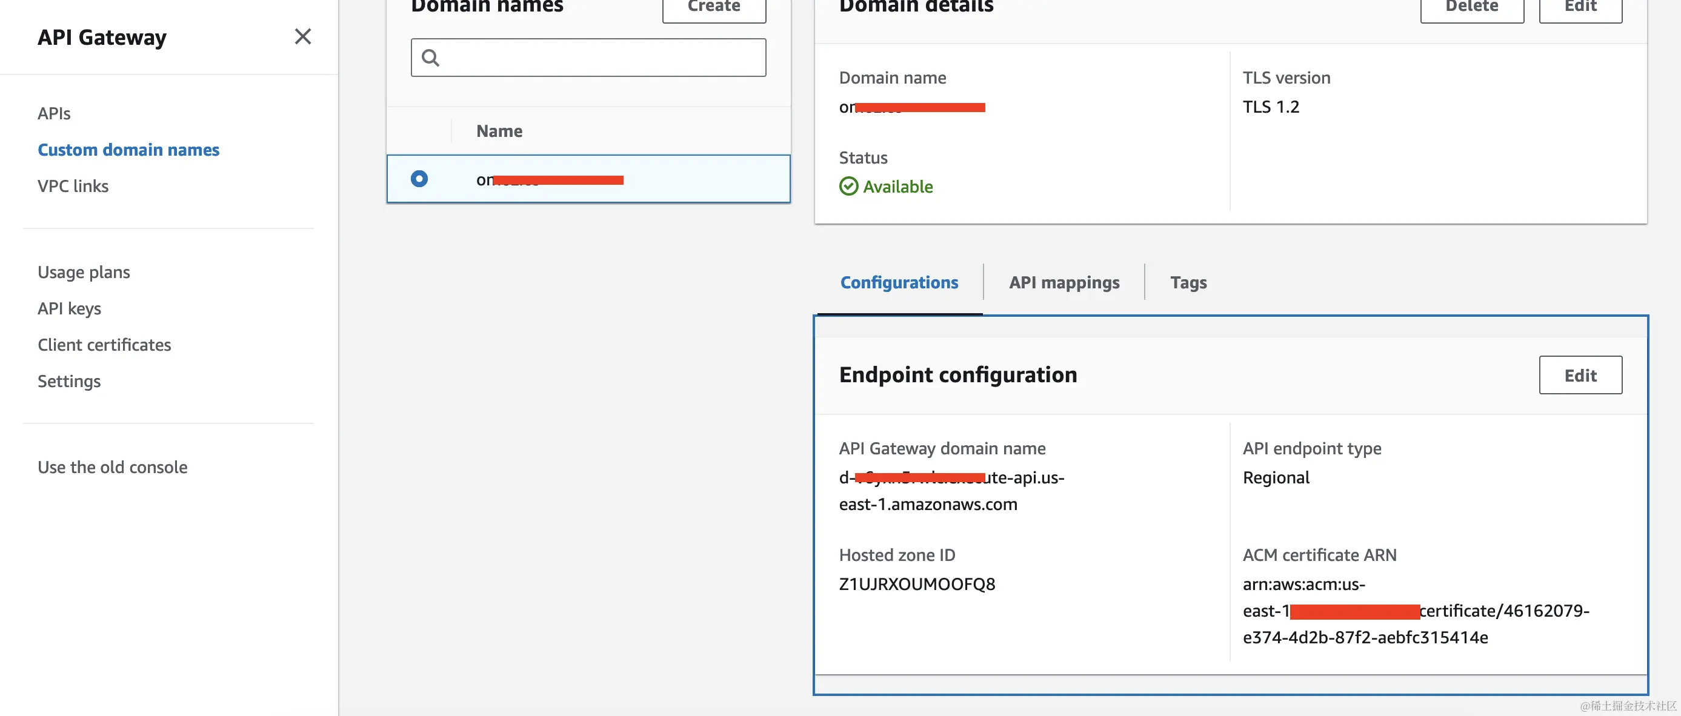Switch to the old console

112,468
